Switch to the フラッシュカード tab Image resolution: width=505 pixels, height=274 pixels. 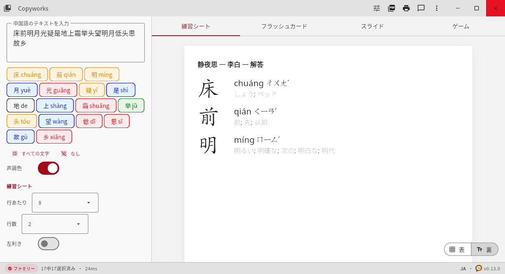(284, 26)
